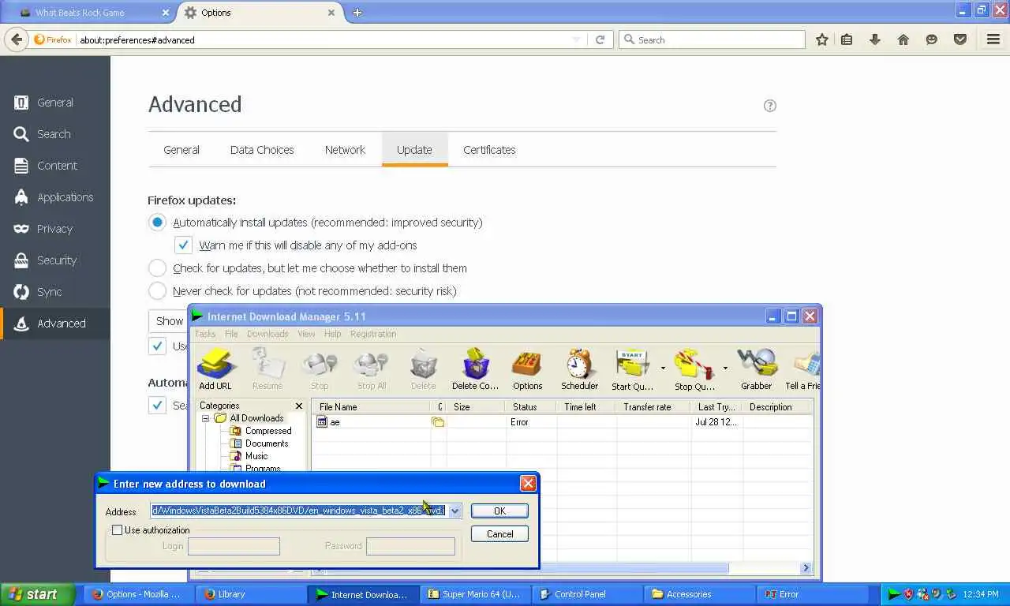Open the Tasks menu in IDM
Image resolution: width=1010 pixels, height=606 pixels.
[x=205, y=334]
